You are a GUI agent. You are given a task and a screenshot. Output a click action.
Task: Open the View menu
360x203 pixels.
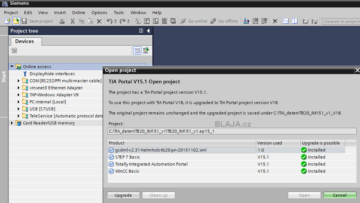point(43,13)
